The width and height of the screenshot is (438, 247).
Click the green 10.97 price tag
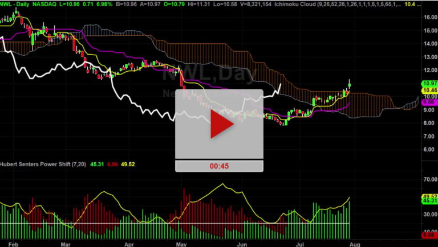(x=429, y=84)
